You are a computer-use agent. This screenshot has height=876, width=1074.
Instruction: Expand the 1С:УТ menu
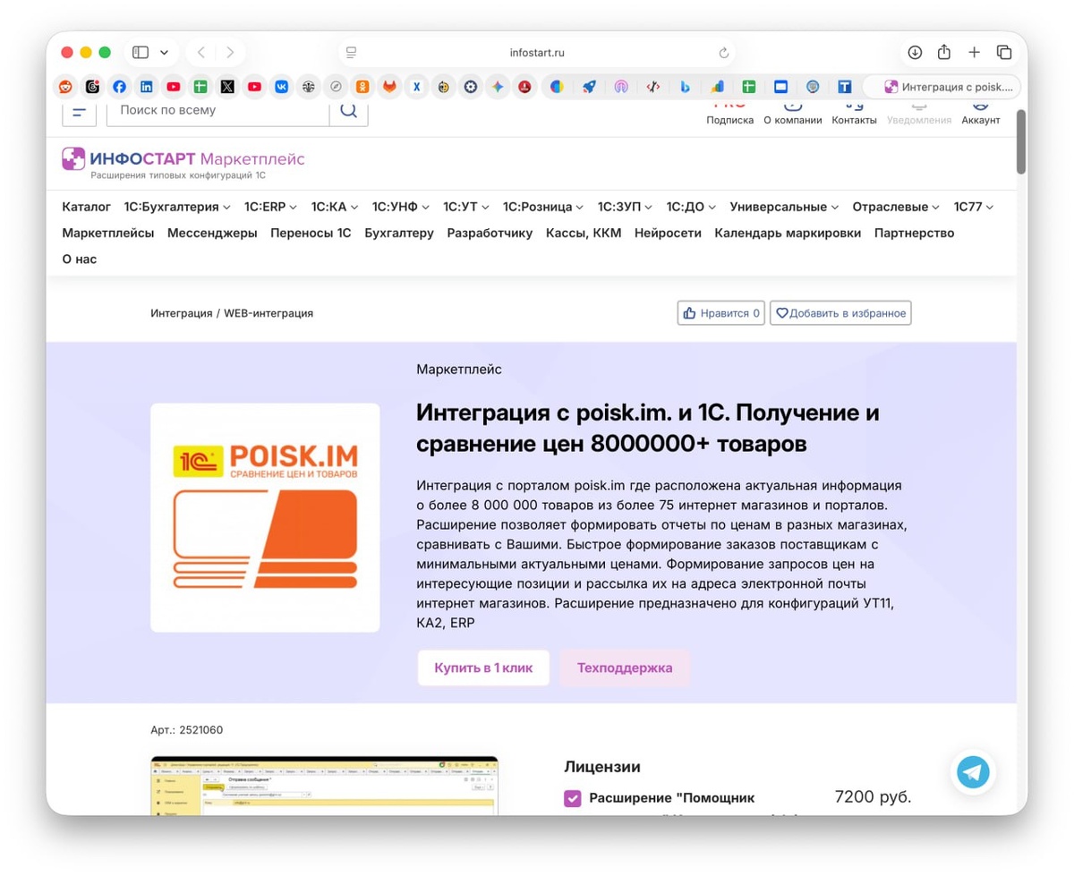tap(466, 207)
